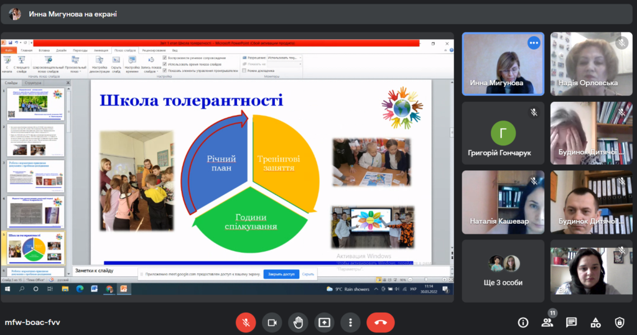Image resolution: width=637 pixels, height=335 pixels.
Task: Open the activities icon
Action: (595, 323)
